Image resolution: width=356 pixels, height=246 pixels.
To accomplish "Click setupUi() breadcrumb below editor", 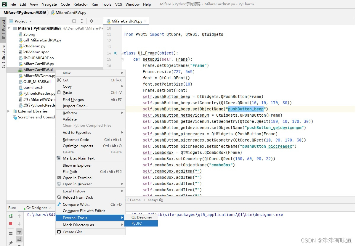I will point(155,200).
